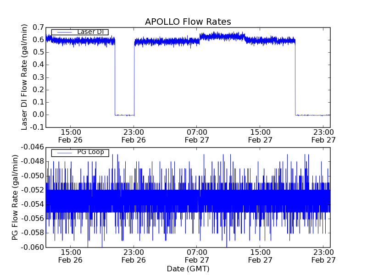Click the -0.052 tick on PG axis

(x=32, y=190)
